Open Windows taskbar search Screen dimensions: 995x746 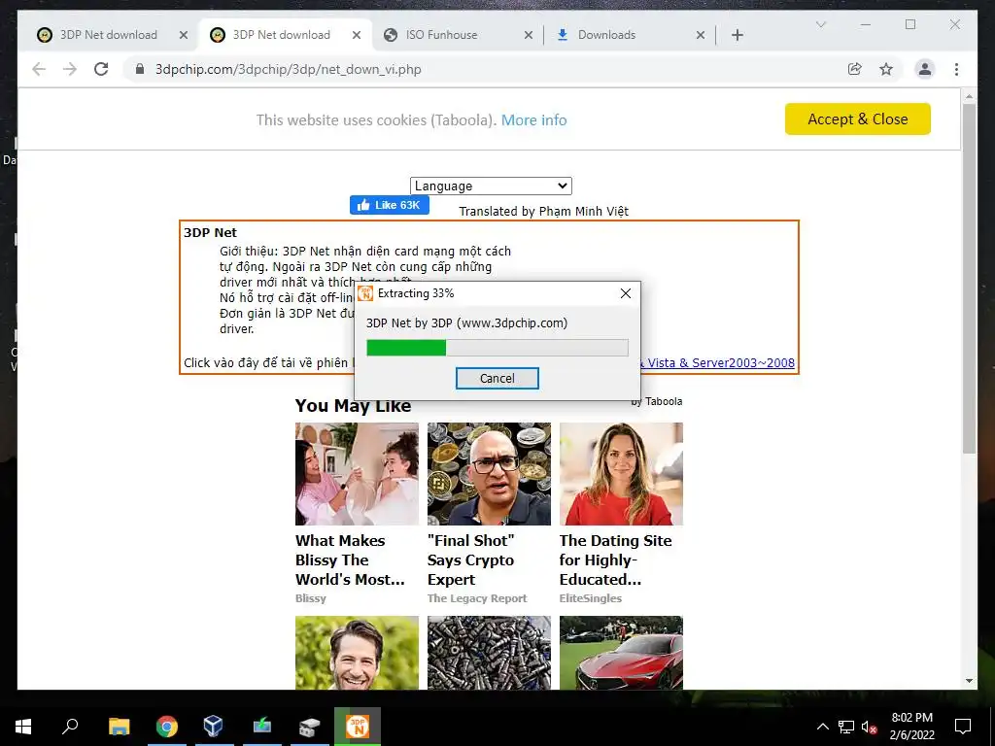click(70, 727)
